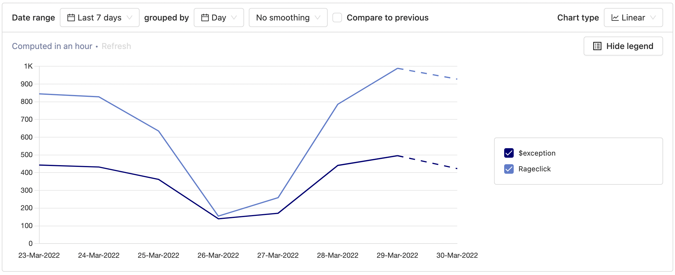The height and width of the screenshot is (275, 675).
Task: Uncheck the Rageclick series checkbox
Action: coord(509,169)
